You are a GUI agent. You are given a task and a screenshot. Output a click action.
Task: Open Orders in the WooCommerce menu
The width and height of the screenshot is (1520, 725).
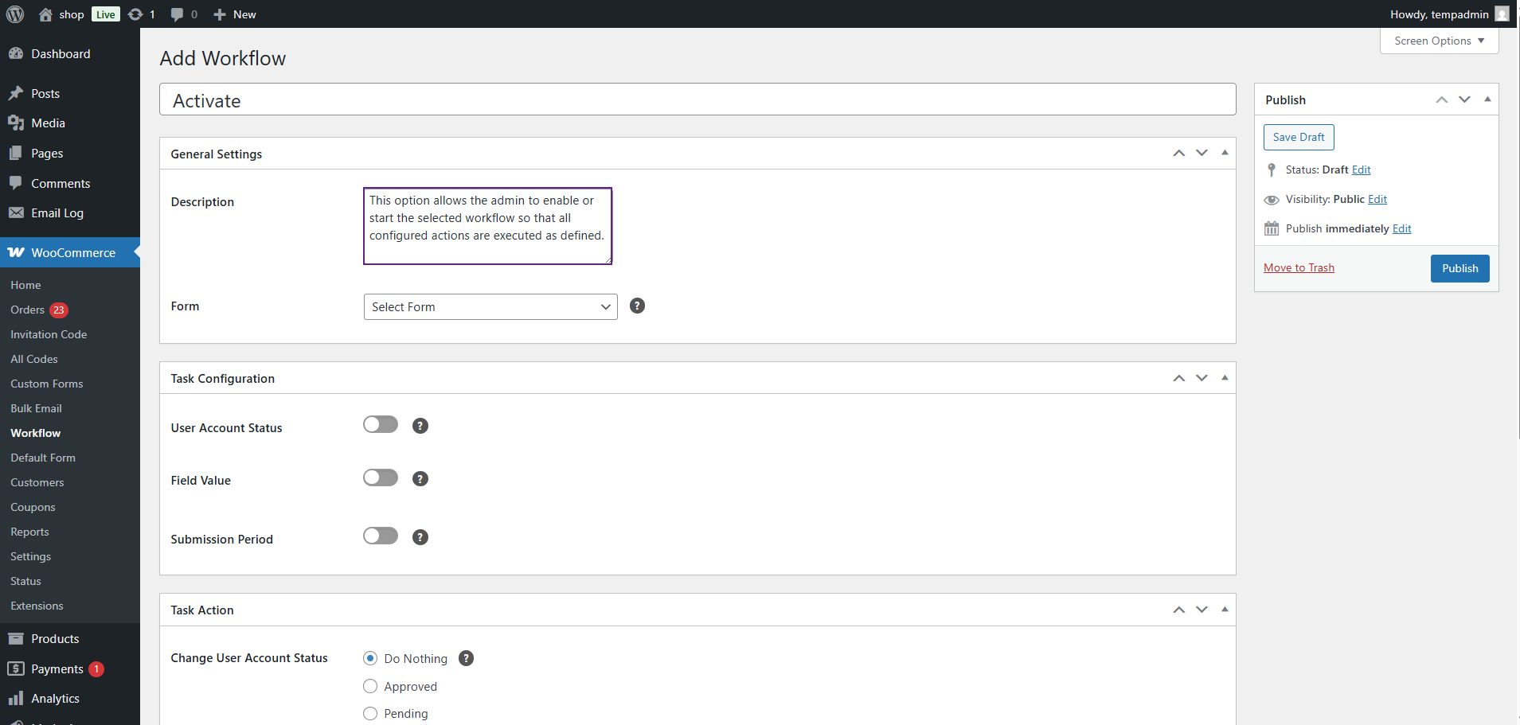point(28,310)
